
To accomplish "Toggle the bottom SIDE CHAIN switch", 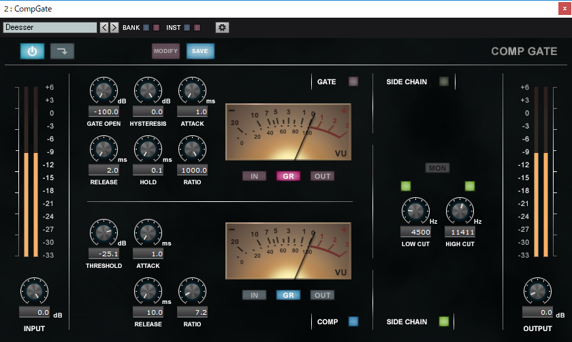I will [443, 321].
